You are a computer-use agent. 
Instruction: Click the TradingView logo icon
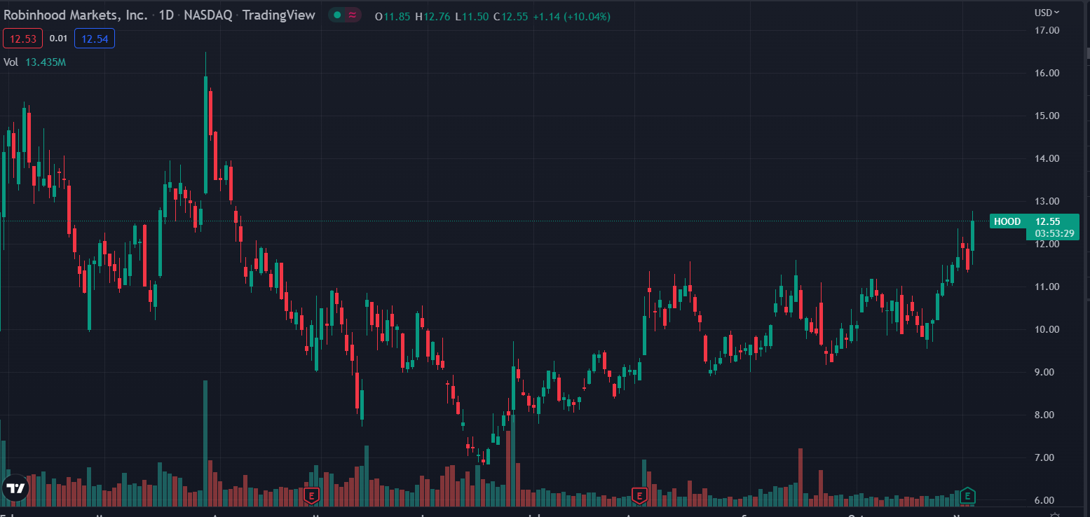15,488
